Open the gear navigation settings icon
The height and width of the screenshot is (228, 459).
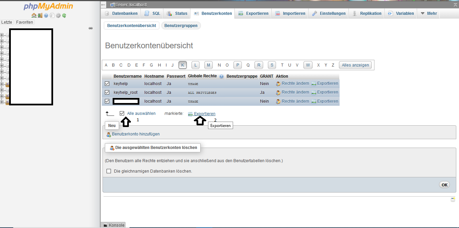58,16
